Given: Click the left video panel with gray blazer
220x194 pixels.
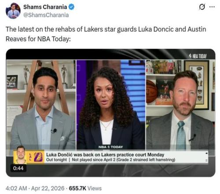Looking at the screenshot, I should tap(41, 104).
